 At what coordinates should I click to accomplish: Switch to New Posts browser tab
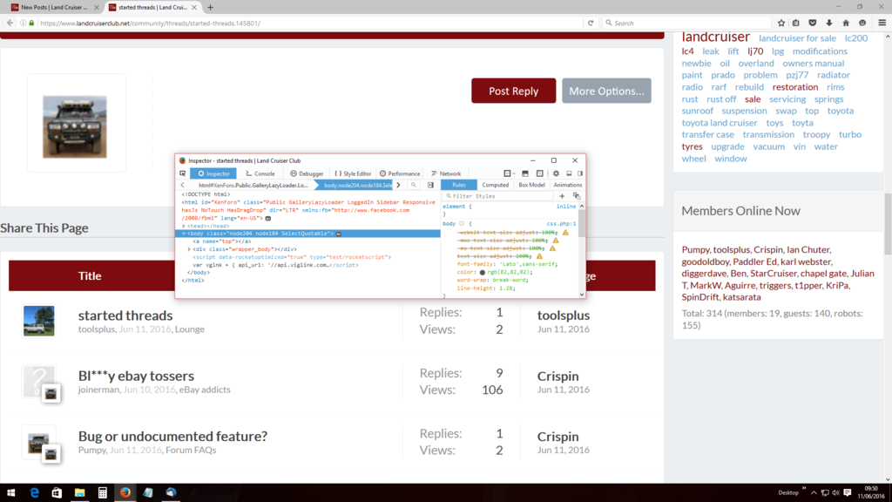[x=55, y=7]
